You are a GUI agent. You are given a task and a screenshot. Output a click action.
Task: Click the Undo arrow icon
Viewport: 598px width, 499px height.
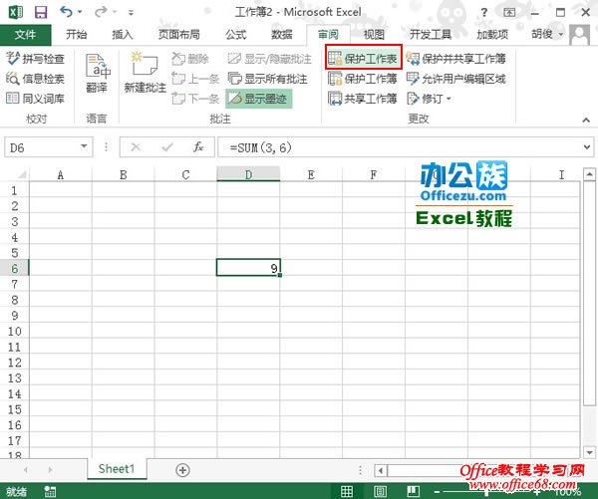pyautogui.click(x=66, y=12)
